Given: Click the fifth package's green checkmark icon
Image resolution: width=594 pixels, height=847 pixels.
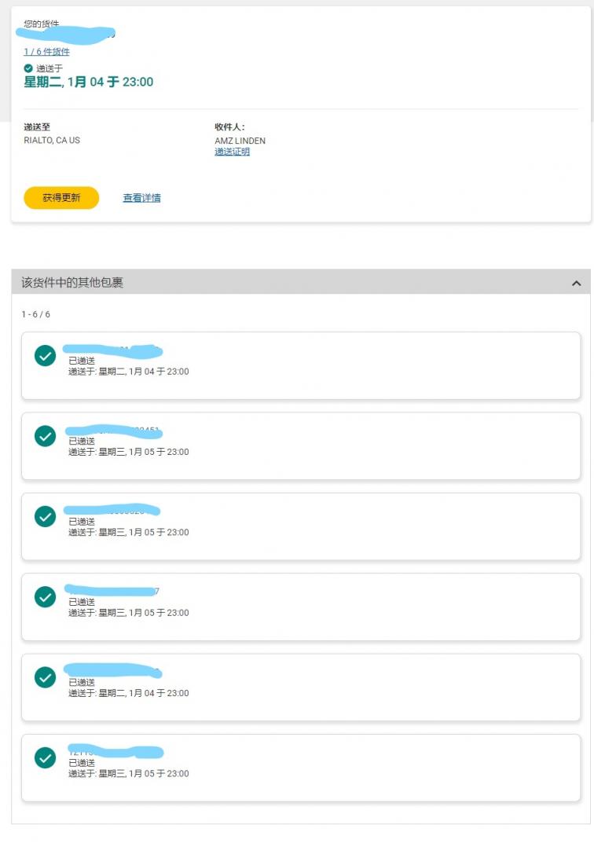Looking at the screenshot, I should point(45,678).
